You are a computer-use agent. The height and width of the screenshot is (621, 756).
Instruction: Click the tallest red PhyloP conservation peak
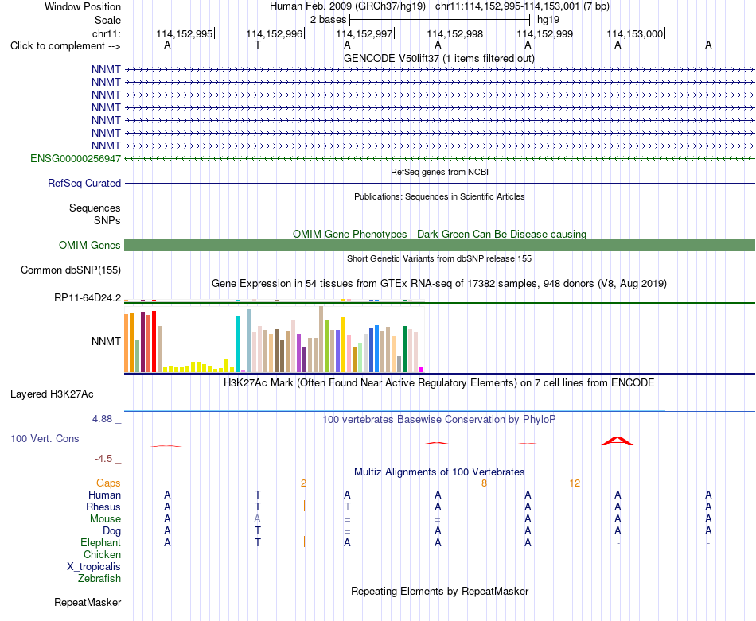(x=618, y=441)
